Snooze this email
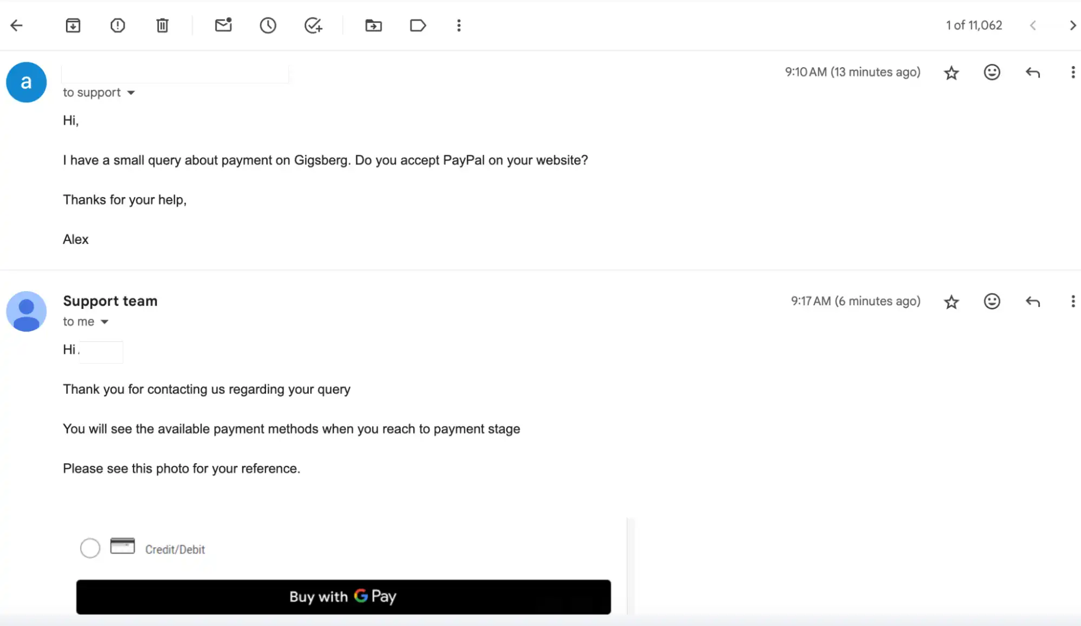The width and height of the screenshot is (1081, 626). (x=268, y=25)
